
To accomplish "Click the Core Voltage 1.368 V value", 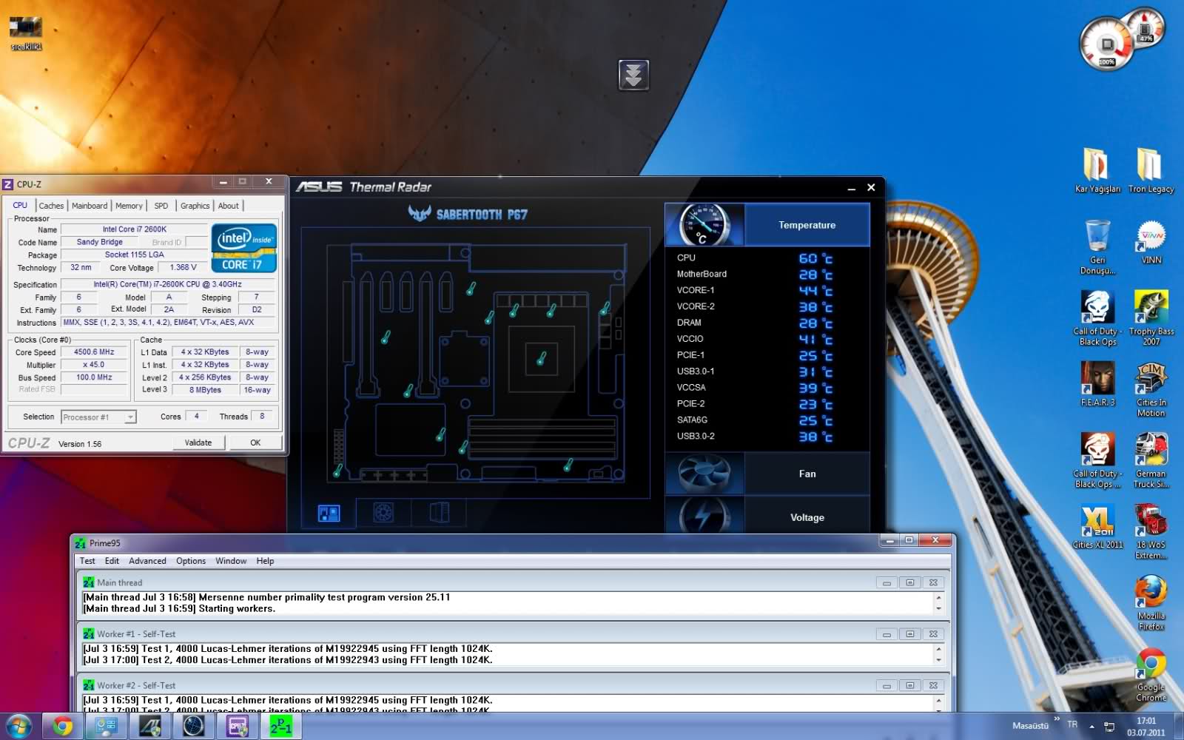I will (x=183, y=267).
